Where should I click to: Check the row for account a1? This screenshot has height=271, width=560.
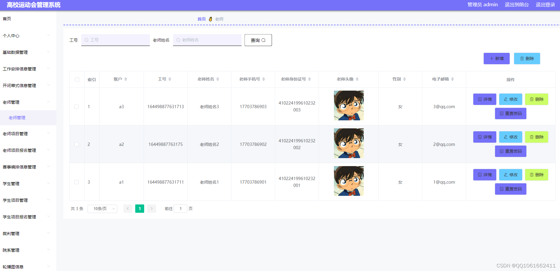(77, 182)
